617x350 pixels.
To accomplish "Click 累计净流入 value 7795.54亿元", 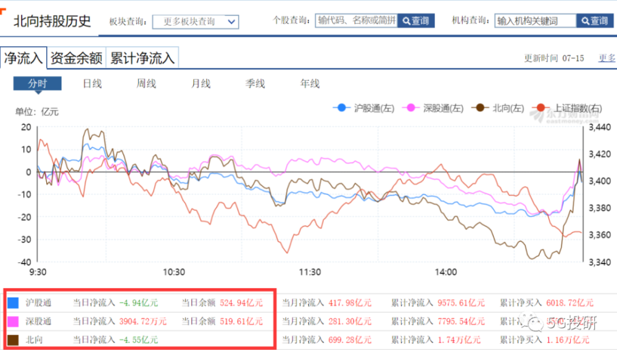I will click(x=461, y=321).
